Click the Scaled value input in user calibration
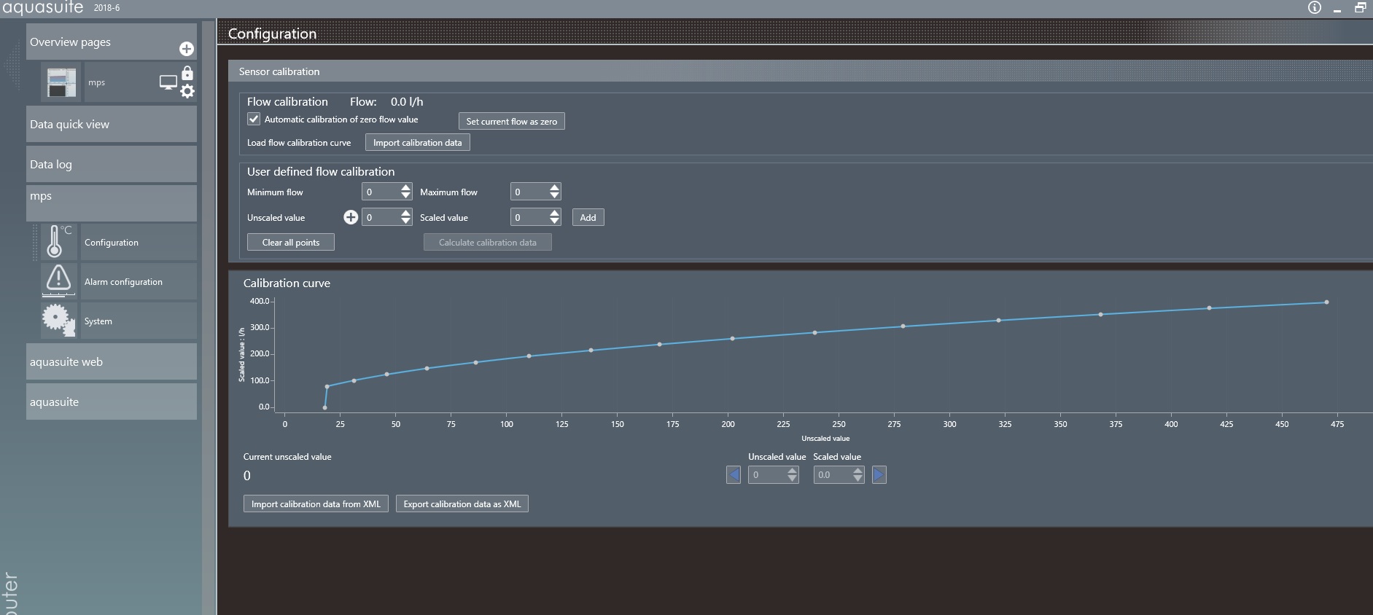Image resolution: width=1373 pixels, height=615 pixels. tap(529, 217)
